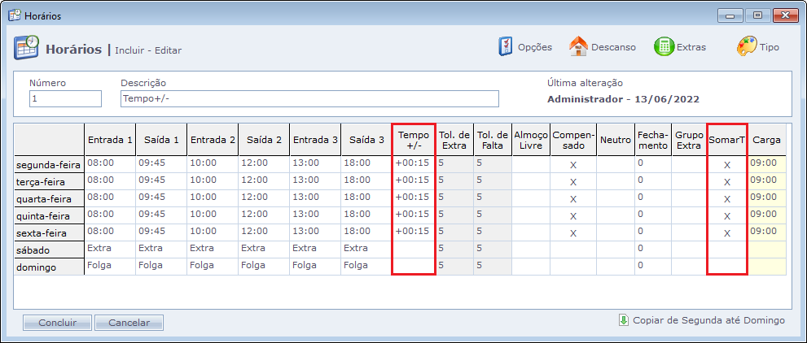Enable Almoço Livre for quarta-feira

[530, 198]
